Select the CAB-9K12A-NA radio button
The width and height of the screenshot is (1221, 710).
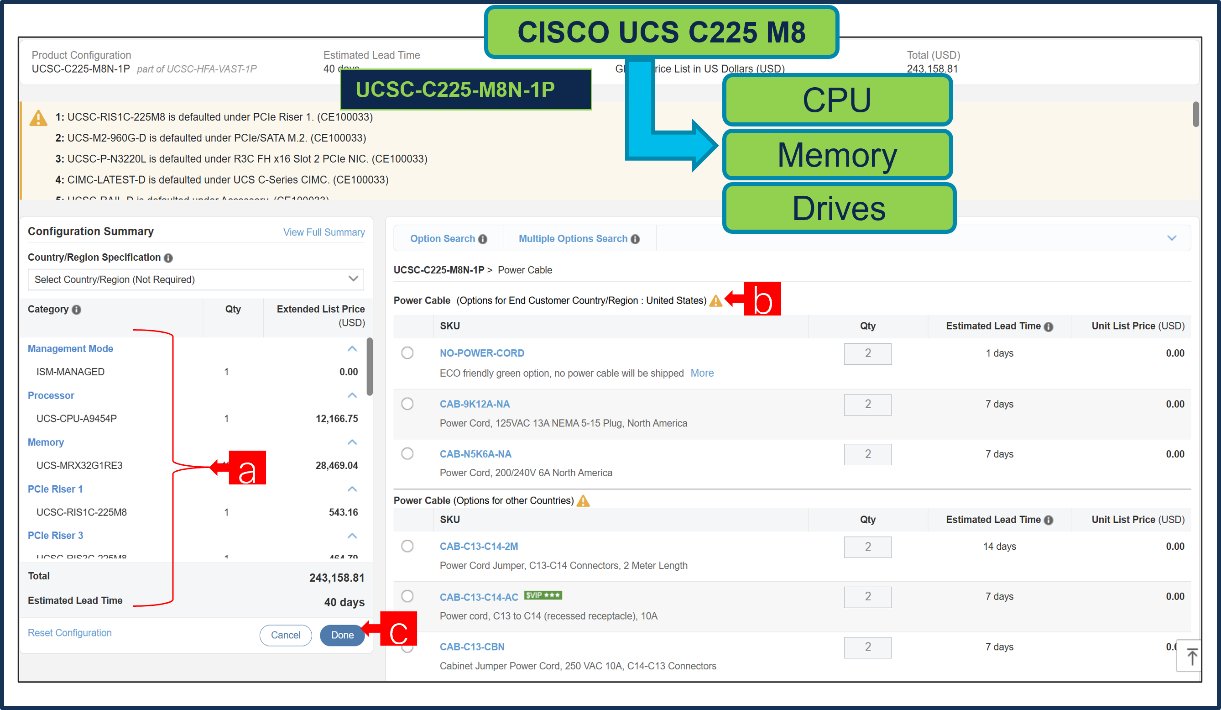(x=407, y=404)
